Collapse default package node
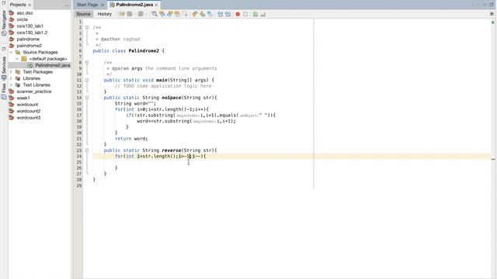This screenshot has width=497, height=279. 17,59
